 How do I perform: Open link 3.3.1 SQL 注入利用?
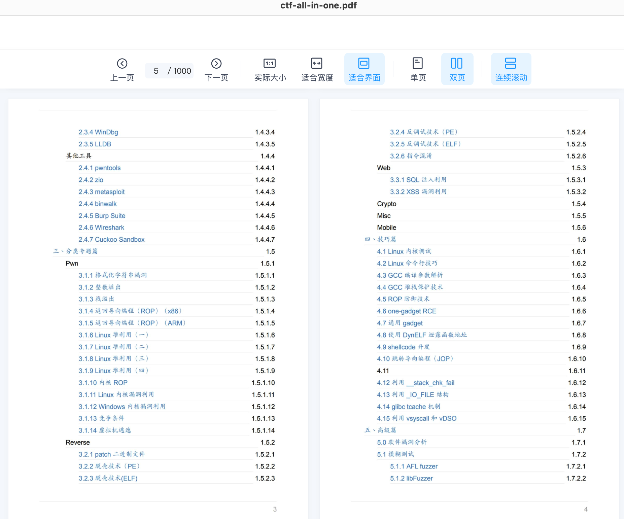click(418, 180)
